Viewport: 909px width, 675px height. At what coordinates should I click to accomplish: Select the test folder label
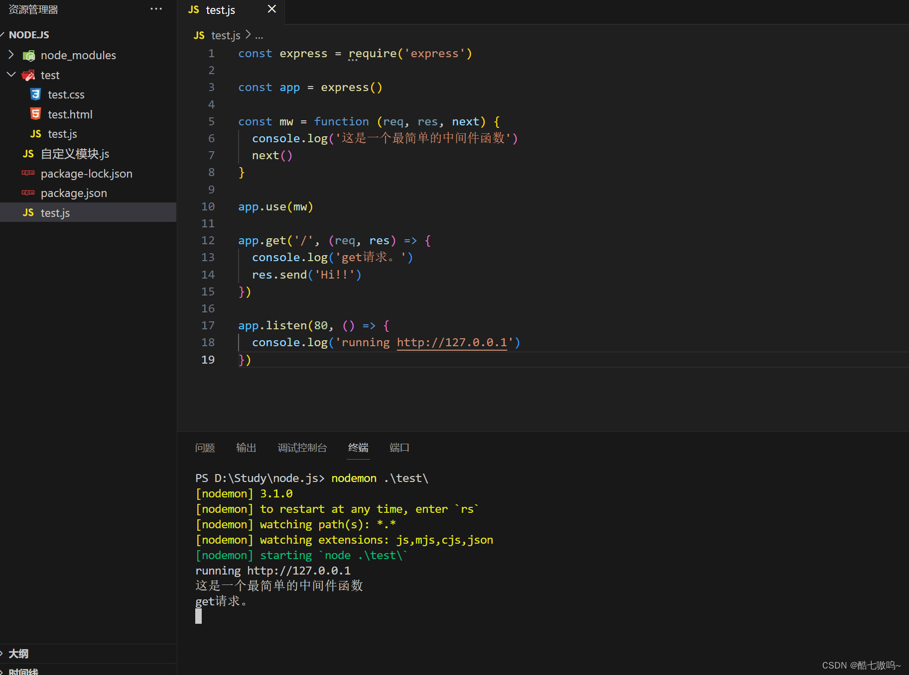tap(50, 75)
